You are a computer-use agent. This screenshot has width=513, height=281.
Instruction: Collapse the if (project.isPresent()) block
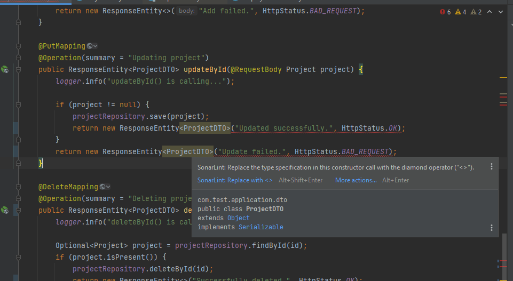pos(18,258)
